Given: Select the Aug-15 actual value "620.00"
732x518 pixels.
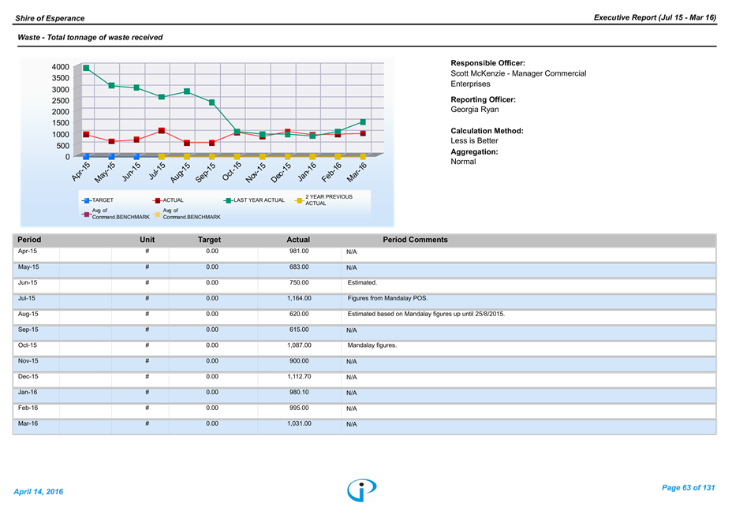Looking at the screenshot, I should tap(299, 314).
